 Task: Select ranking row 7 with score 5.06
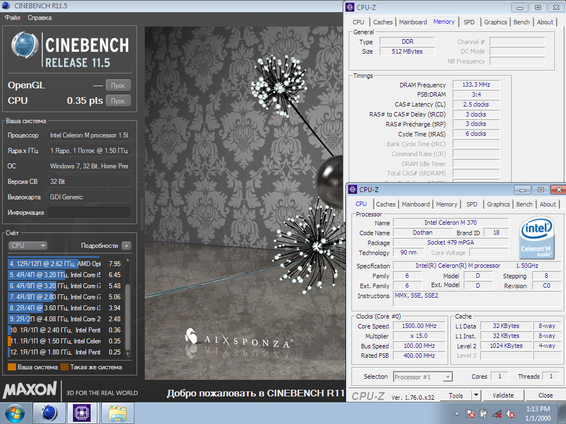[x=65, y=297]
